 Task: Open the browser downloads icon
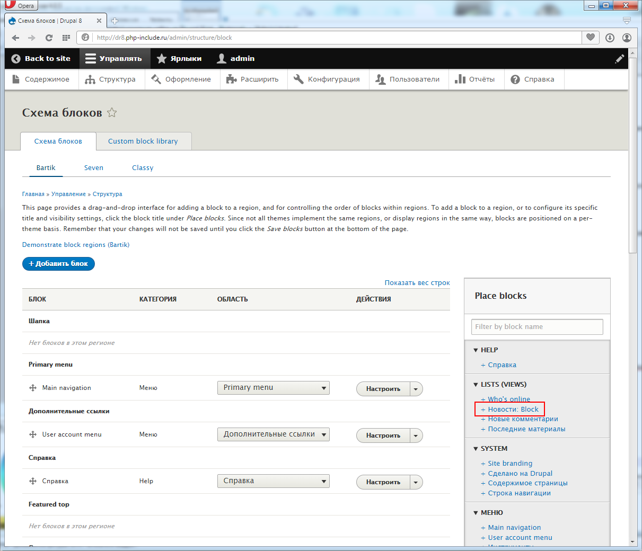click(x=610, y=38)
